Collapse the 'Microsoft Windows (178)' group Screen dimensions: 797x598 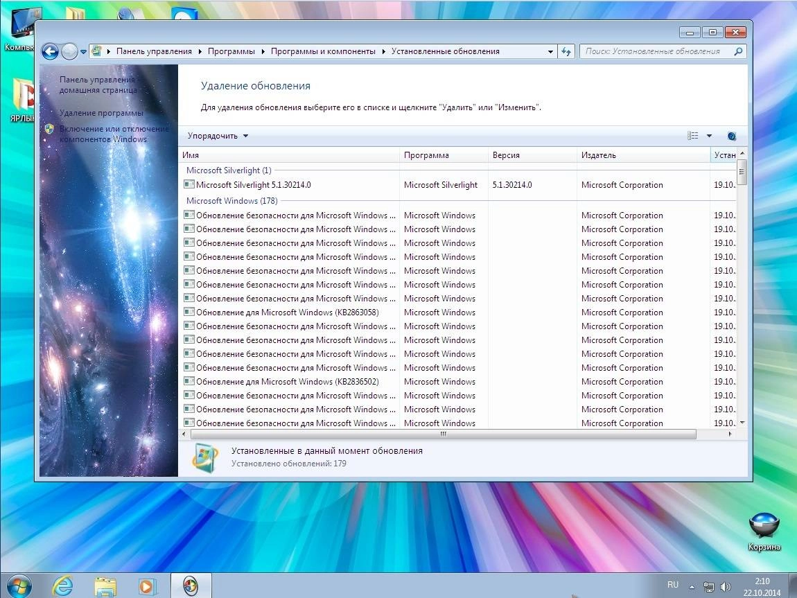click(x=231, y=201)
